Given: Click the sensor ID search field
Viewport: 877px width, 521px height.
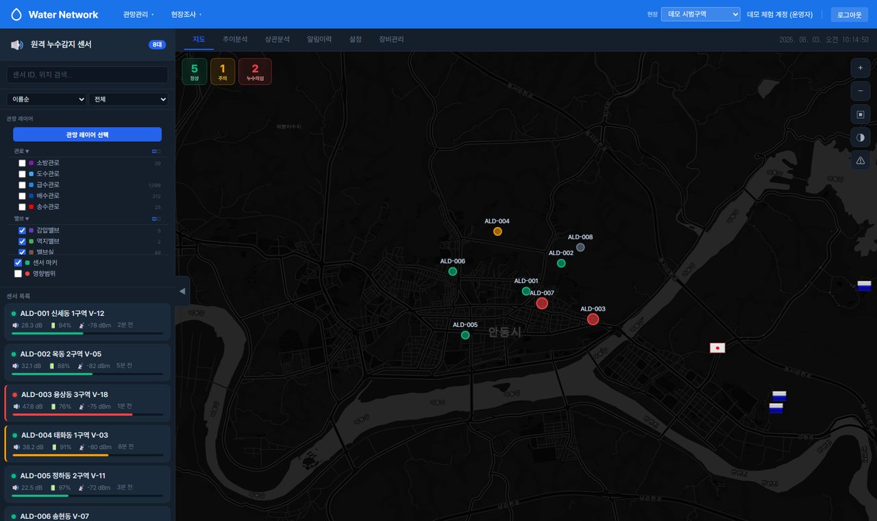Looking at the screenshot, I should click(88, 75).
